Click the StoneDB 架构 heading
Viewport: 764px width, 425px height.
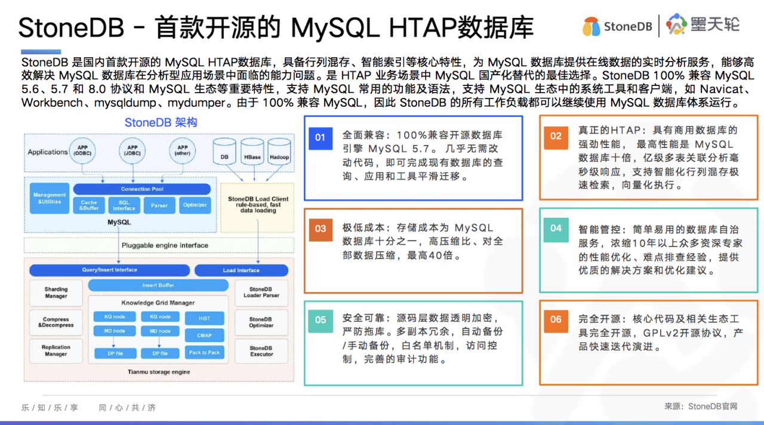pyautogui.click(x=161, y=122)
